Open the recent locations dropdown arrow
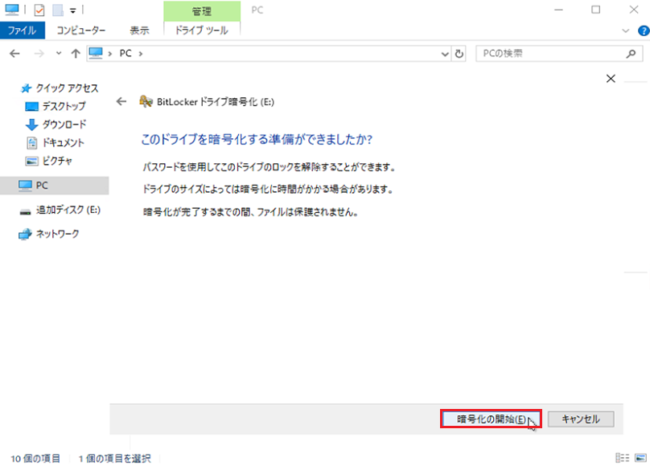The width and height of the screenshot is (650, 466). click(59, 53)
